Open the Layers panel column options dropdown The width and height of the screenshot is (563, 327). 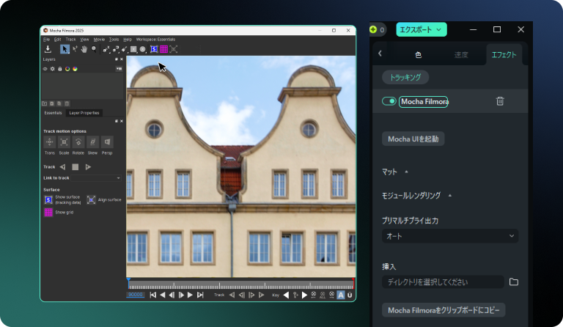point(119,69)
